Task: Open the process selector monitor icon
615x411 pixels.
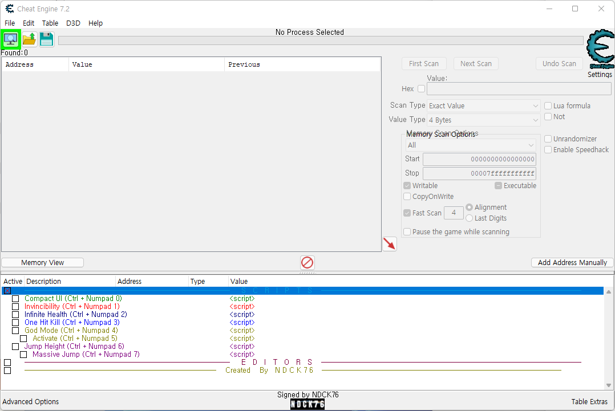Action: tap(11, 39)
